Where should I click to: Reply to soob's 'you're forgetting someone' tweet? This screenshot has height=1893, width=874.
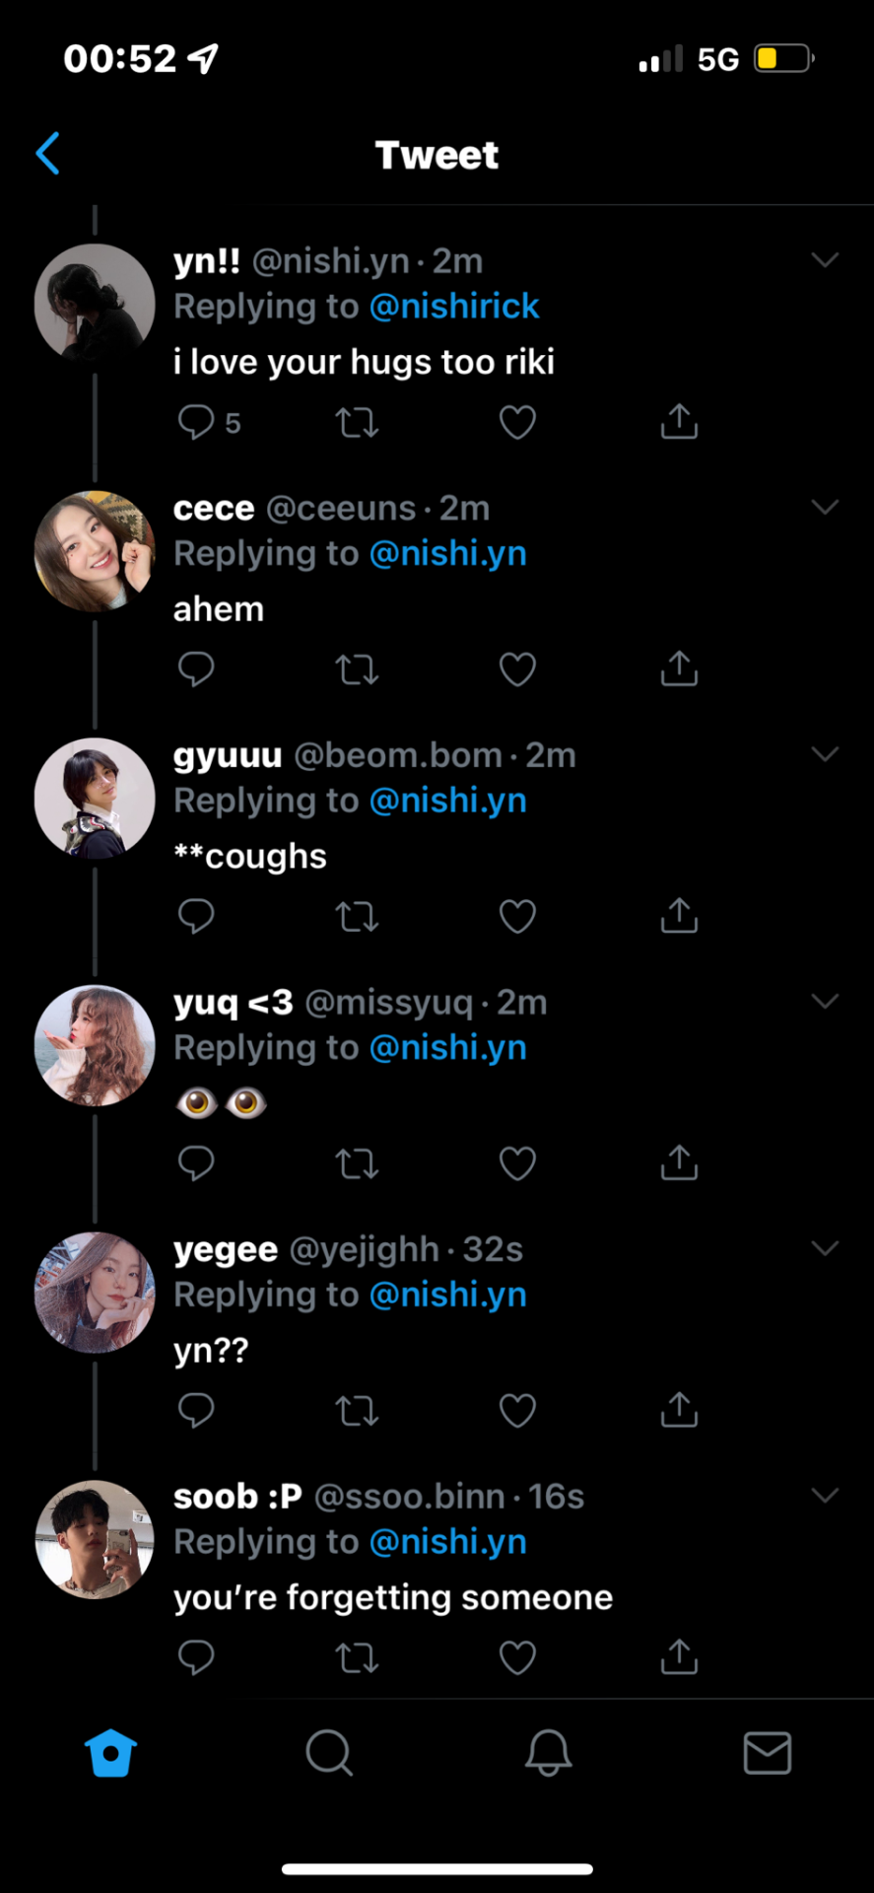tap(196, 1657)
